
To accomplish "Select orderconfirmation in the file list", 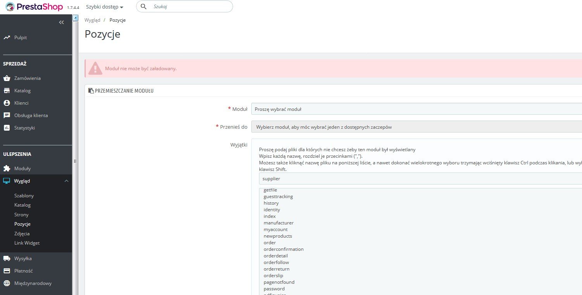I will (x=283, y=249).
